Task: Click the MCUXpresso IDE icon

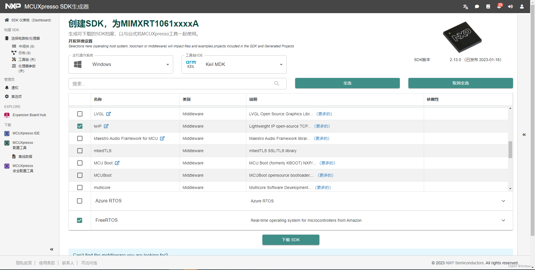Action: pos(7,133)
